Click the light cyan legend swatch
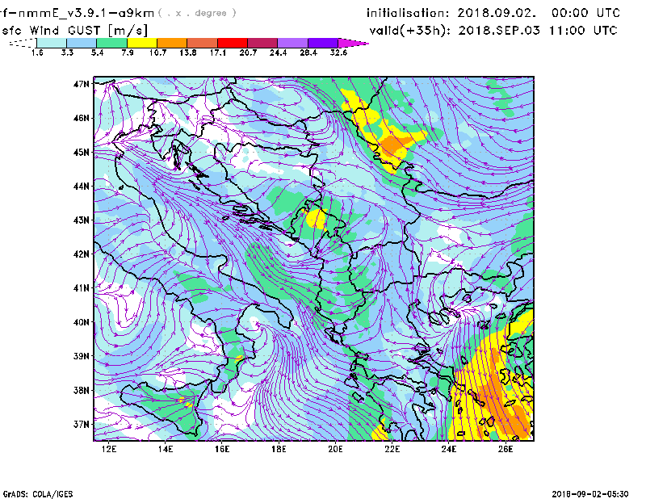The width and height of the screenshot is (646, 499). 52,43
